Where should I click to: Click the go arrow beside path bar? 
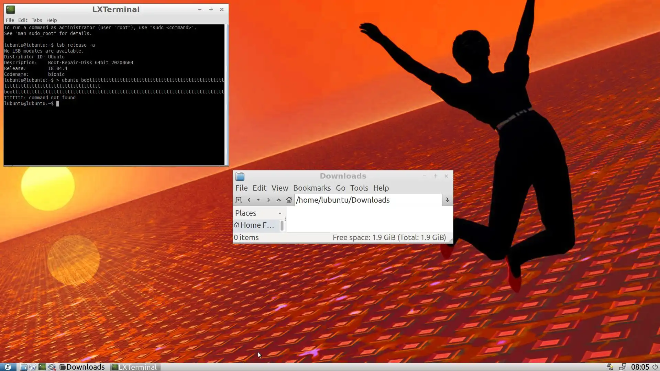[x=447, y=200]
